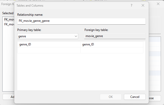Select genre_ID cell in primary key column
The image size is (164, 105).
click(x=49, y=44)
